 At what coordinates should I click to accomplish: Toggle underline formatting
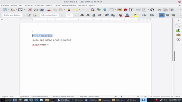(x=94, y=15)
